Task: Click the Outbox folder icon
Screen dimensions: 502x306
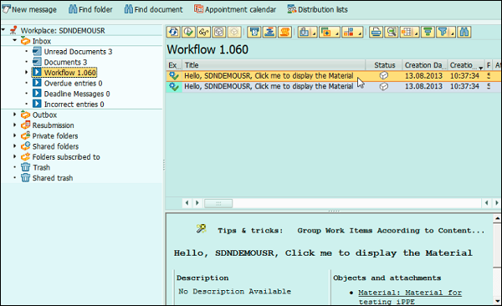Action: pyautogui.click(x=25, y=115)
